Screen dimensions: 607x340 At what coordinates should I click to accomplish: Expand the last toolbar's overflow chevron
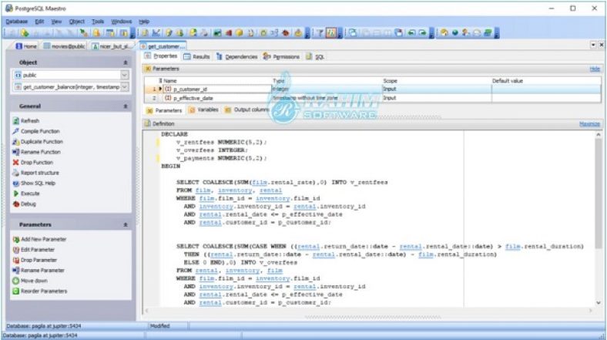[x=497, y=33]
